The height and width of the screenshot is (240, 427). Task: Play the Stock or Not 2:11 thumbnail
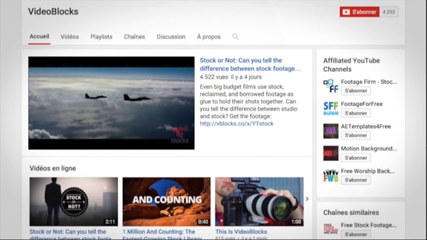pos(74,201)
